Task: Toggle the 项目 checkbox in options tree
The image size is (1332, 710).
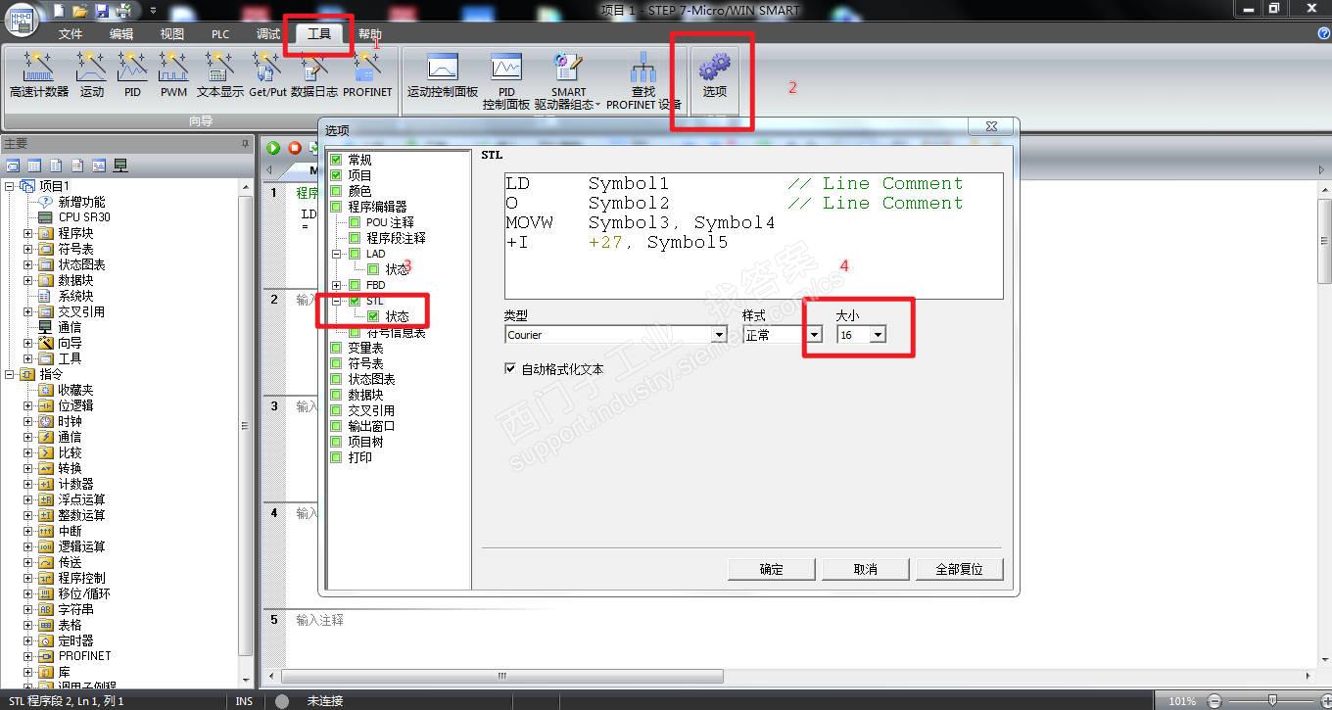Action: (x=336, y=175)
